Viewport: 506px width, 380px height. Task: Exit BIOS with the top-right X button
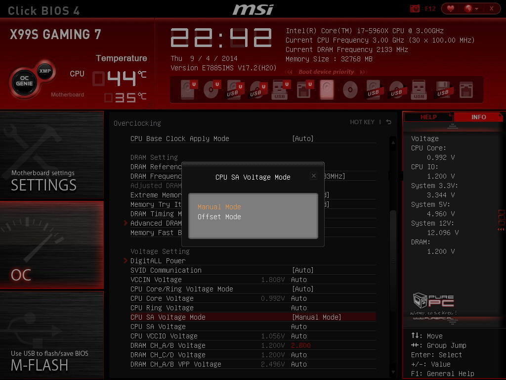pyautogui.click(x=492, y=8)
